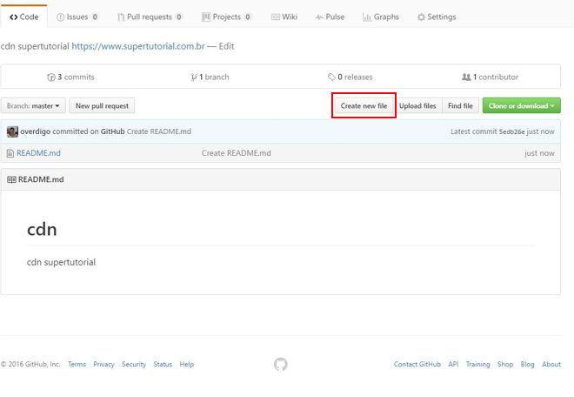574x397 pixels.
Task: Click the Settings gear icon
Action: point(421,17)
